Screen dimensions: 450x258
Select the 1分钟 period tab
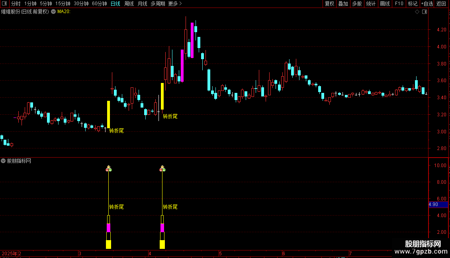click(x=30, y=4)
